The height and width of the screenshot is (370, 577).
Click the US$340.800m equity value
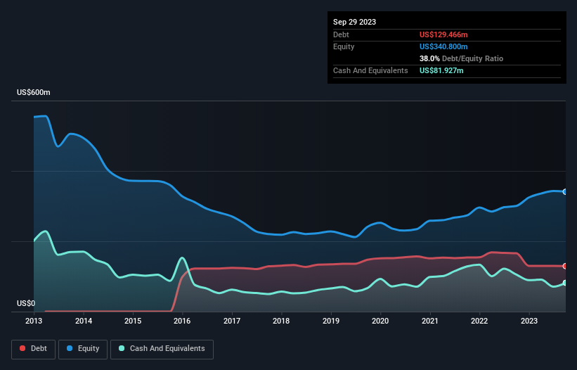coord(443,46)
